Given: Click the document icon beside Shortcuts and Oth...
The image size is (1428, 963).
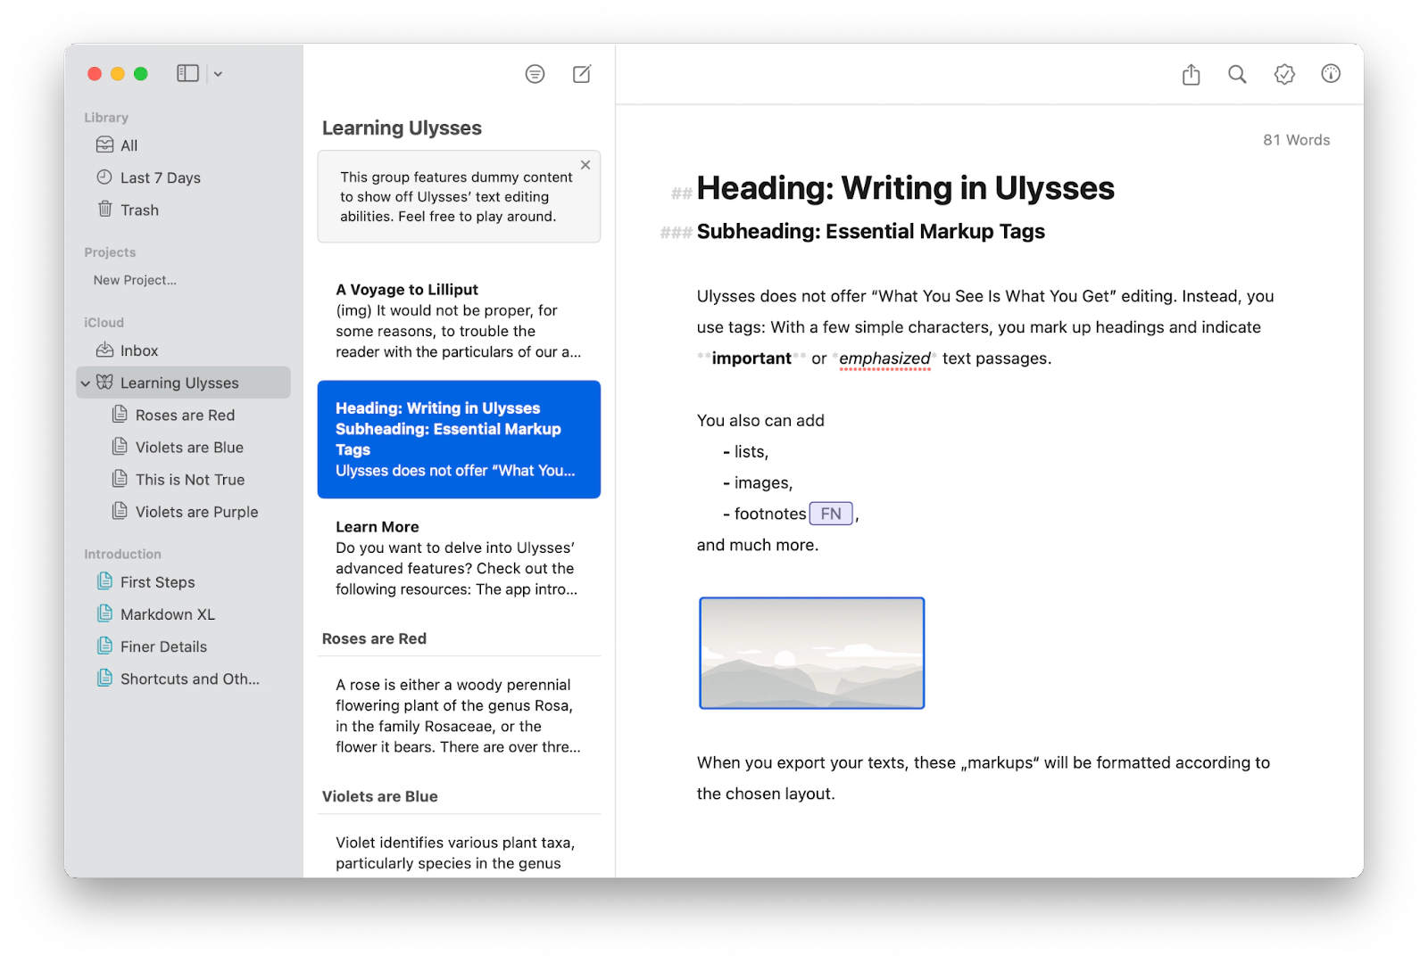Looking at the screenshot, I should coord(105,678).
